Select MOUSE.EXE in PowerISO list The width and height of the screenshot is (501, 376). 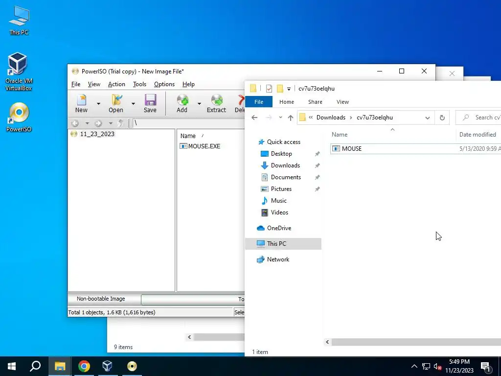click(x=204, y=146)
